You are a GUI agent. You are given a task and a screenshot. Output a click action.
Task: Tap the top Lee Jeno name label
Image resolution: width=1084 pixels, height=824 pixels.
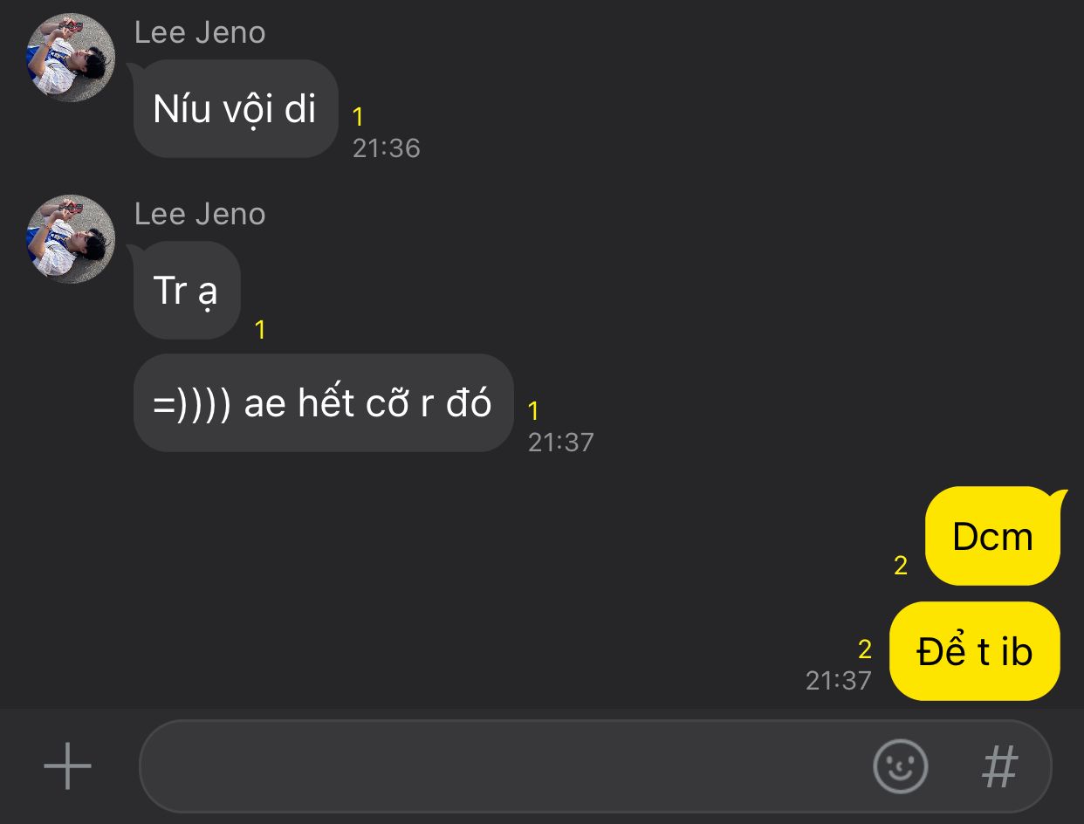(200, 33)
